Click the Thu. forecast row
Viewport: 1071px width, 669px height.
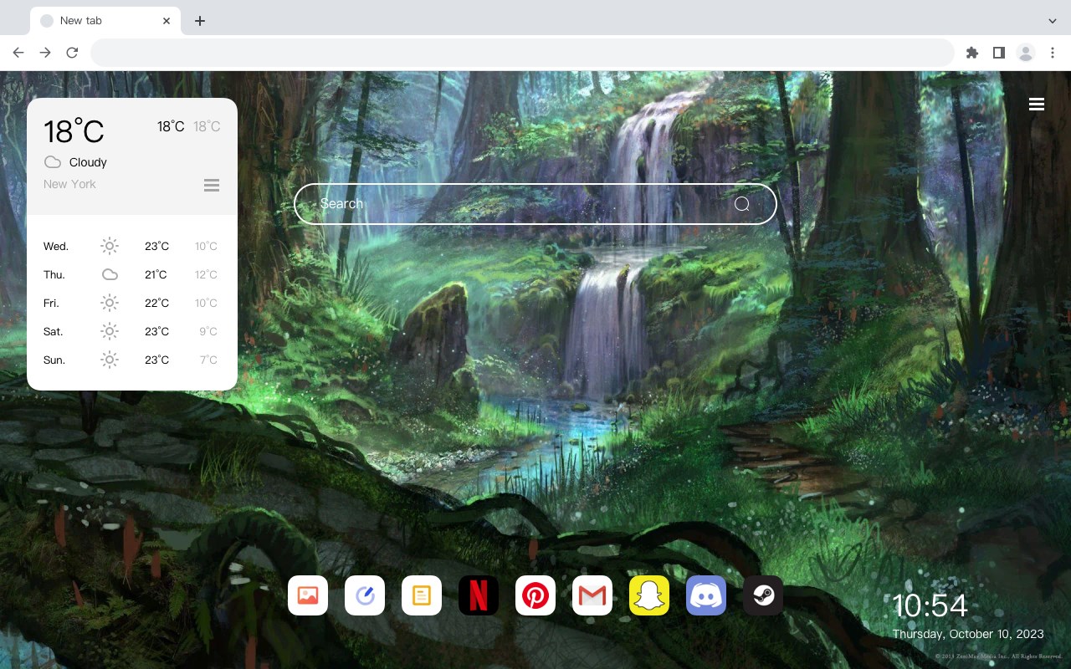click(131, 274)
